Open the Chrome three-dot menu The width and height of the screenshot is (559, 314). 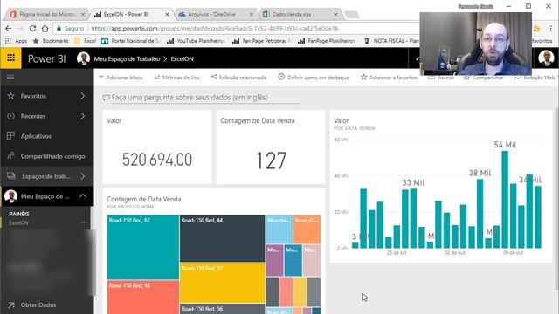coord(551,28)
